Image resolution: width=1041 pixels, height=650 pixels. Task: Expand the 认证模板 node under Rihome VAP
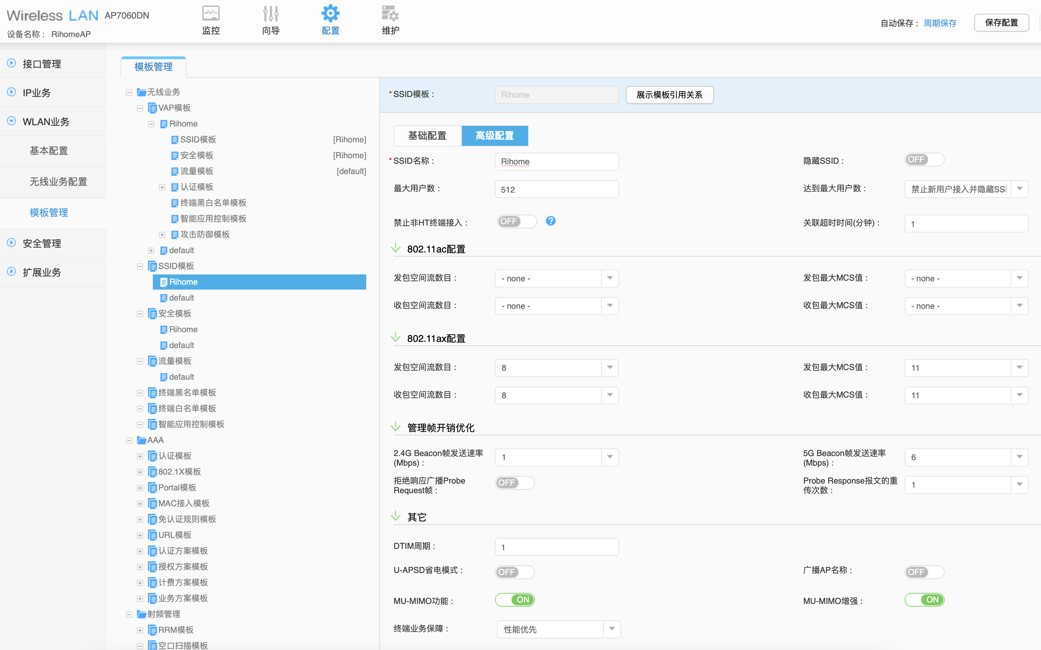pyautogui.click(x=162, y=187)
